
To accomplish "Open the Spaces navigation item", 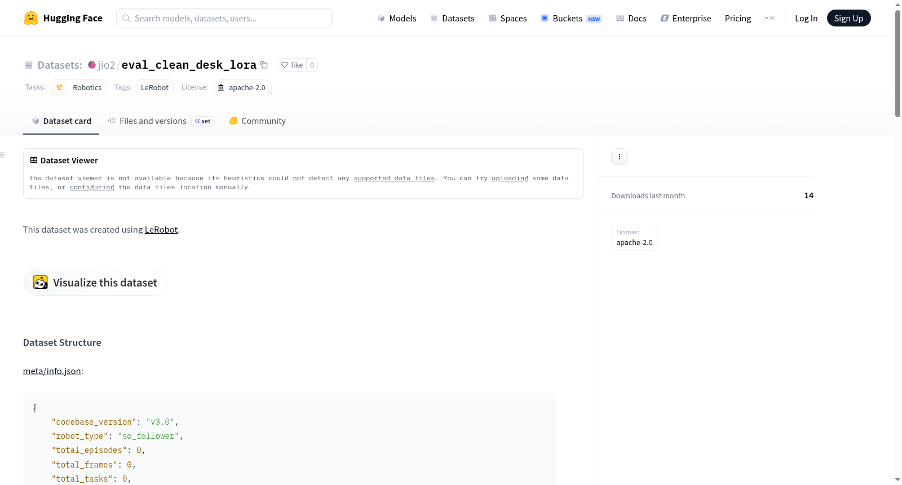I will click(x=508, y=18).
